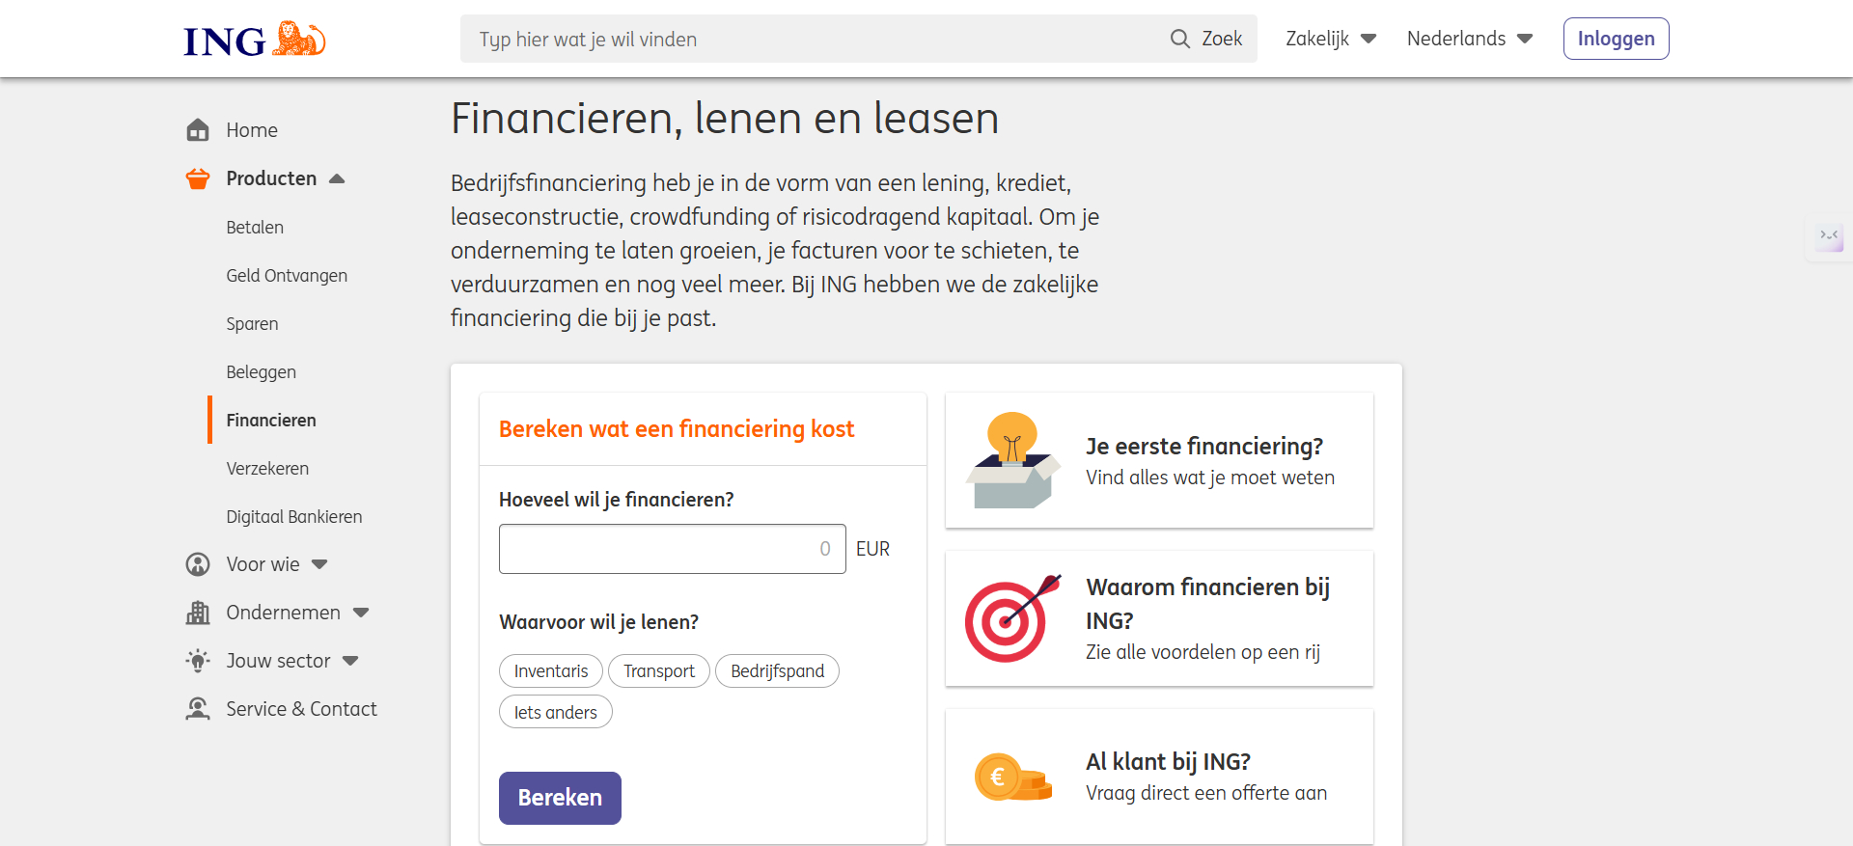Click the magnifier search icon

pyautogui.click(x=1180, y=39)
